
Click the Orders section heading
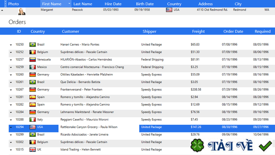click(17, 22)
